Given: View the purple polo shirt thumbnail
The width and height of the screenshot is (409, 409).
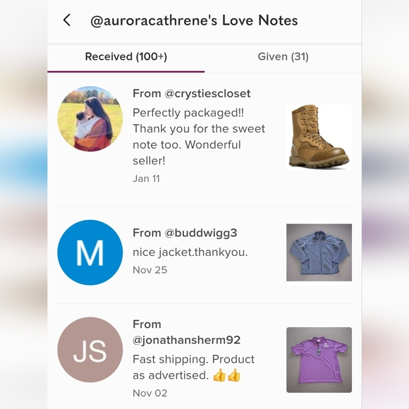Looking at the screenshot, I should pyautogui.click(x=319, y=360).
